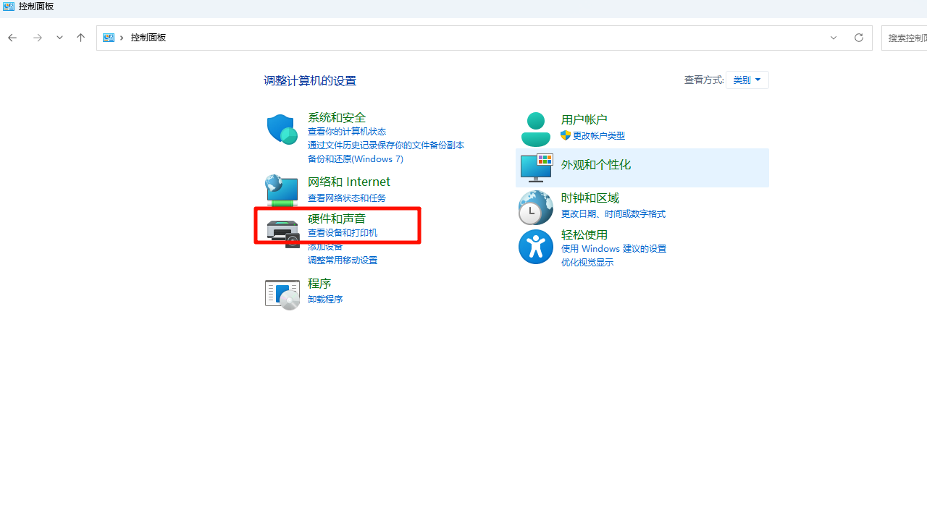Open 用户帐户 category
Screen dimensions: 927x521
point(584,119)
